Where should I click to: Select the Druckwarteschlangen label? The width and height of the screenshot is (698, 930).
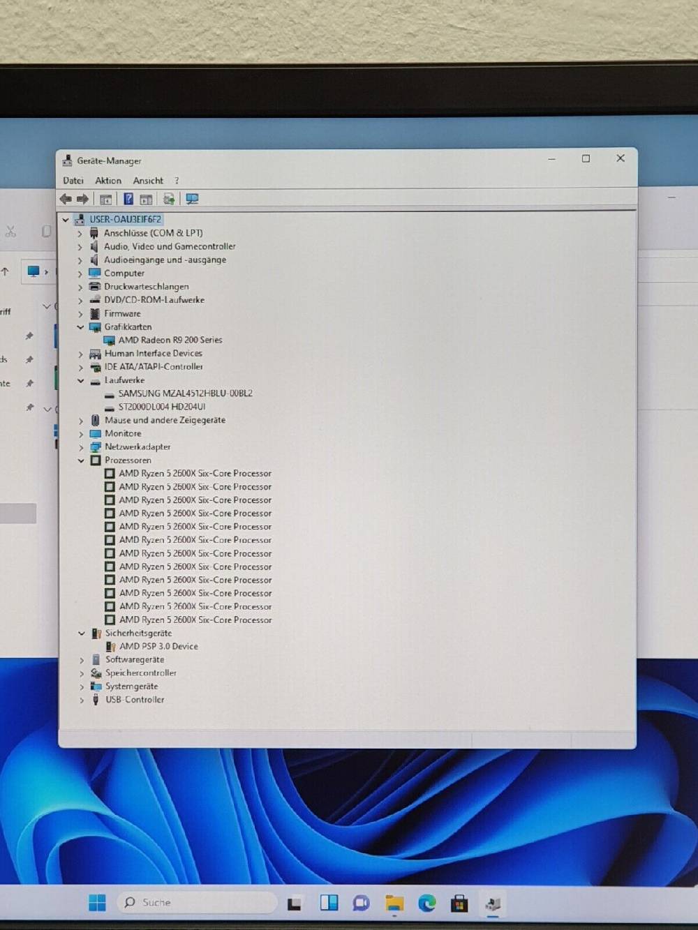coord(146,287)
